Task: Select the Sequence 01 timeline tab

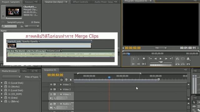Action: click(50, 70)
